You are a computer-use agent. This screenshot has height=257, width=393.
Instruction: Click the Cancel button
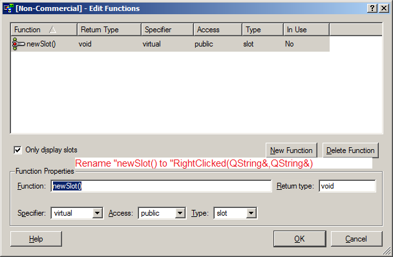(x=356, y=239)
